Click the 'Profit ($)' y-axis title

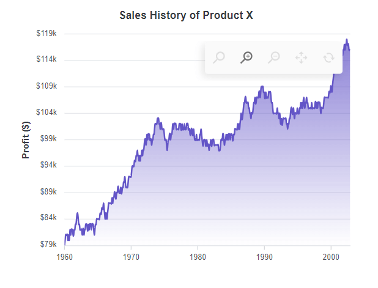tap(26, 139)
